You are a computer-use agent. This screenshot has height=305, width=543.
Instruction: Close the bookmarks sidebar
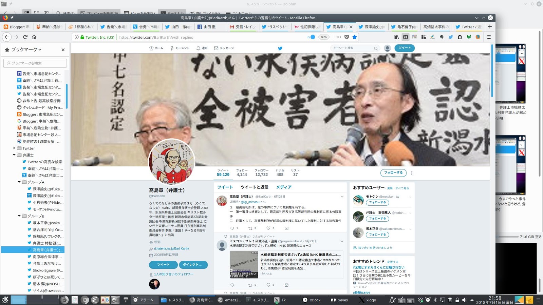[63, 49]
